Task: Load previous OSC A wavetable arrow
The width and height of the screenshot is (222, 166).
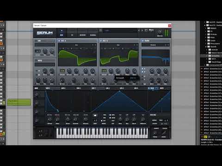Action: pyautogui.click(x=93, y=45)
